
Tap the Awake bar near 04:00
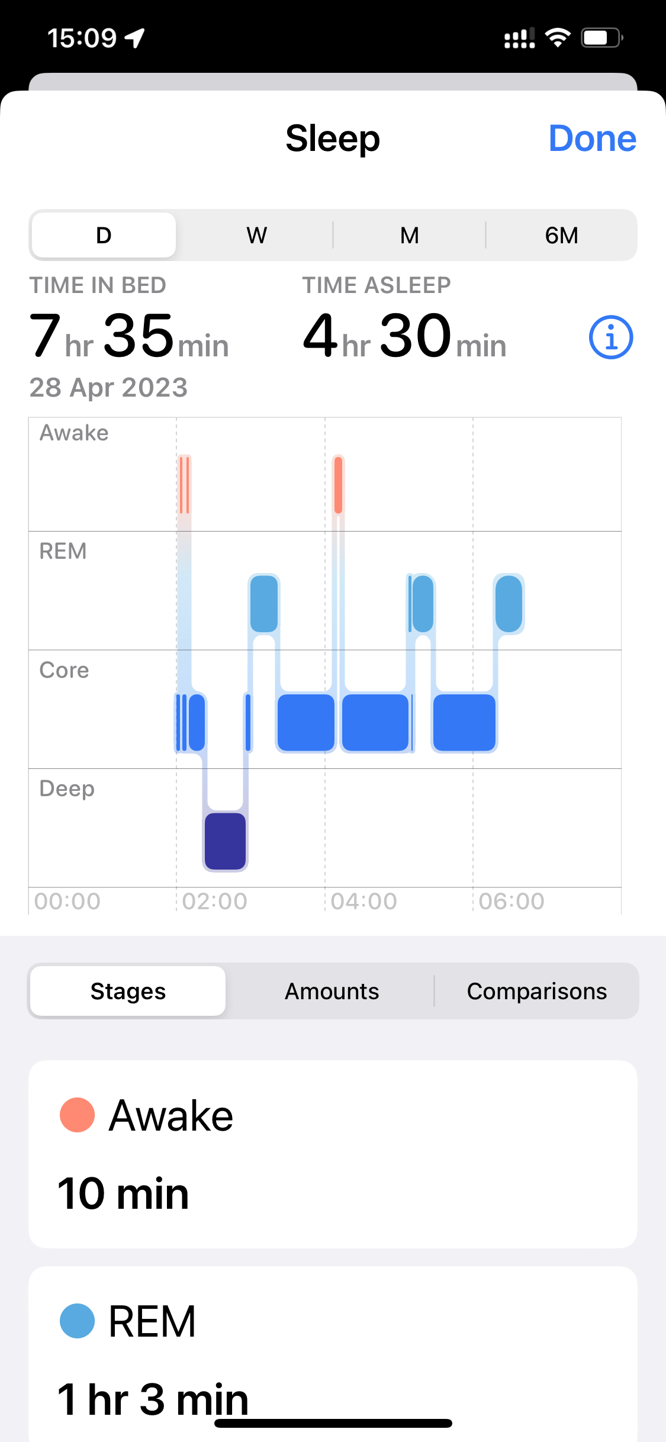pos(338,485)
